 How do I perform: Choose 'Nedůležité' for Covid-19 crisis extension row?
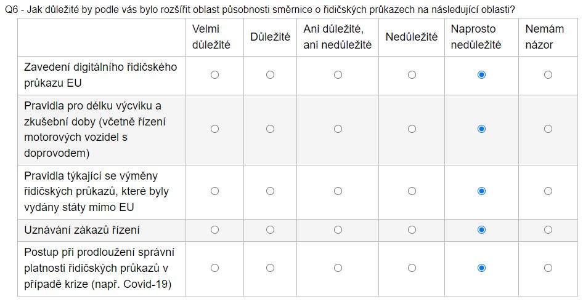click(412, 268)
